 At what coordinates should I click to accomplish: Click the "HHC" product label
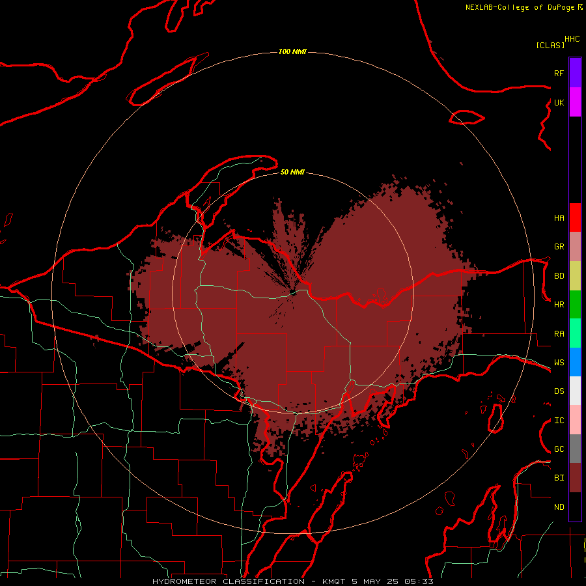point(572,39)
